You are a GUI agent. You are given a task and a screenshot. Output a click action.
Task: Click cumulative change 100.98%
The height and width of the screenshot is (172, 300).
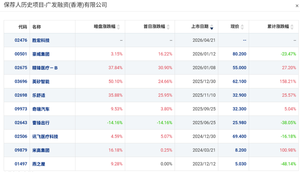click(288, 150)
